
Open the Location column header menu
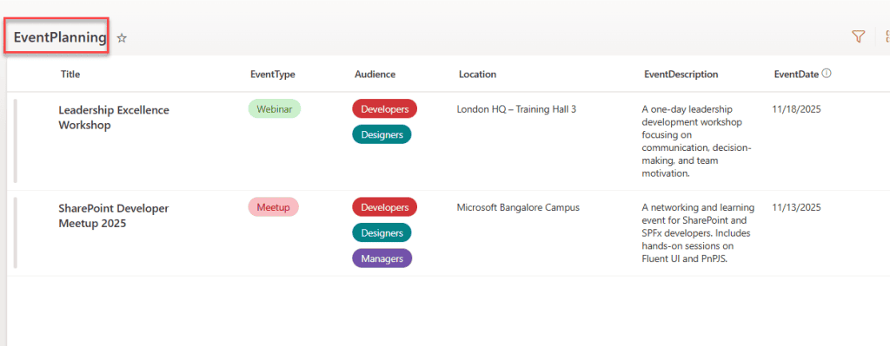point(477,75)
